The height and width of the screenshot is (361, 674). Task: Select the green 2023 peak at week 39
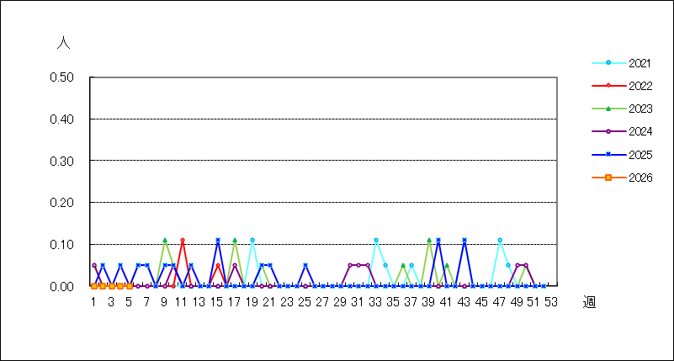click(x=429, y=241)
